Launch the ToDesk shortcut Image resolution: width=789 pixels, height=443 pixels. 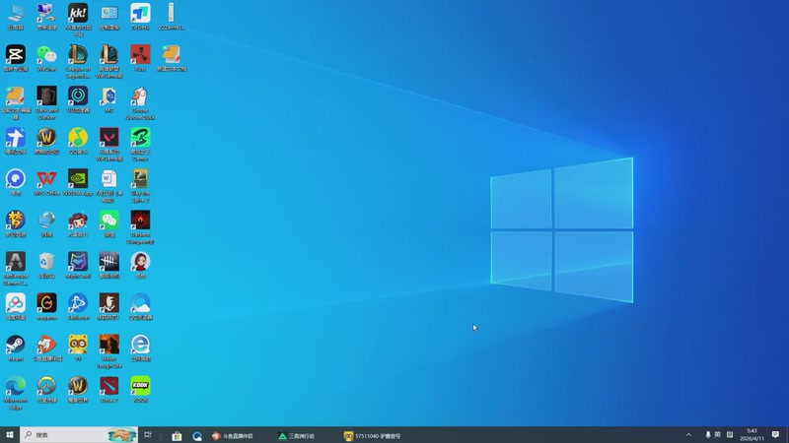click(x=140, y=17)
